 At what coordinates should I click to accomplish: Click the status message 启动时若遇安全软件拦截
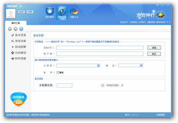click(x=28, y=115)
